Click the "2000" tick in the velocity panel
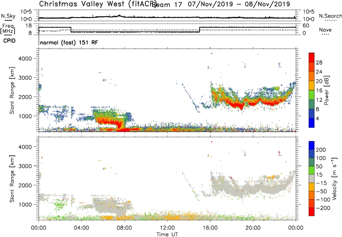Screen dimensions: 342x237 [x=25, y=185]
